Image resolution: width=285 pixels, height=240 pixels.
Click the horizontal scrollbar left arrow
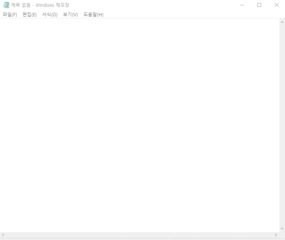pos(3,235)
